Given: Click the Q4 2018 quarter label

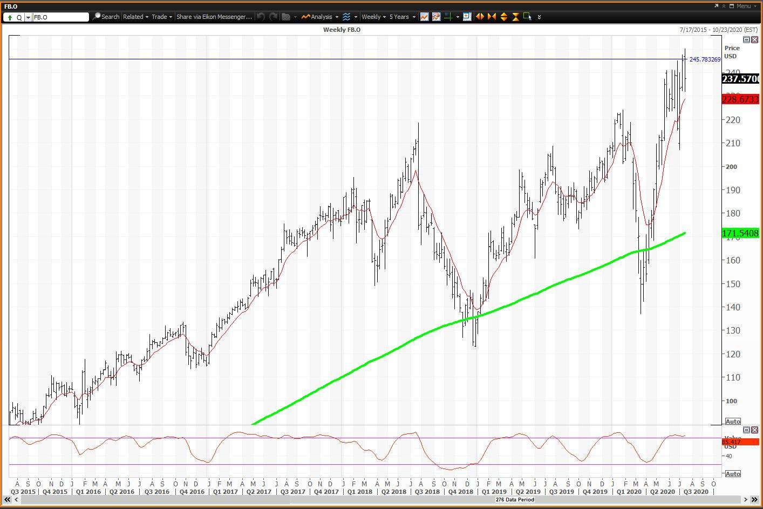Looking at the screenshot, I should click(x=460, y=492).
